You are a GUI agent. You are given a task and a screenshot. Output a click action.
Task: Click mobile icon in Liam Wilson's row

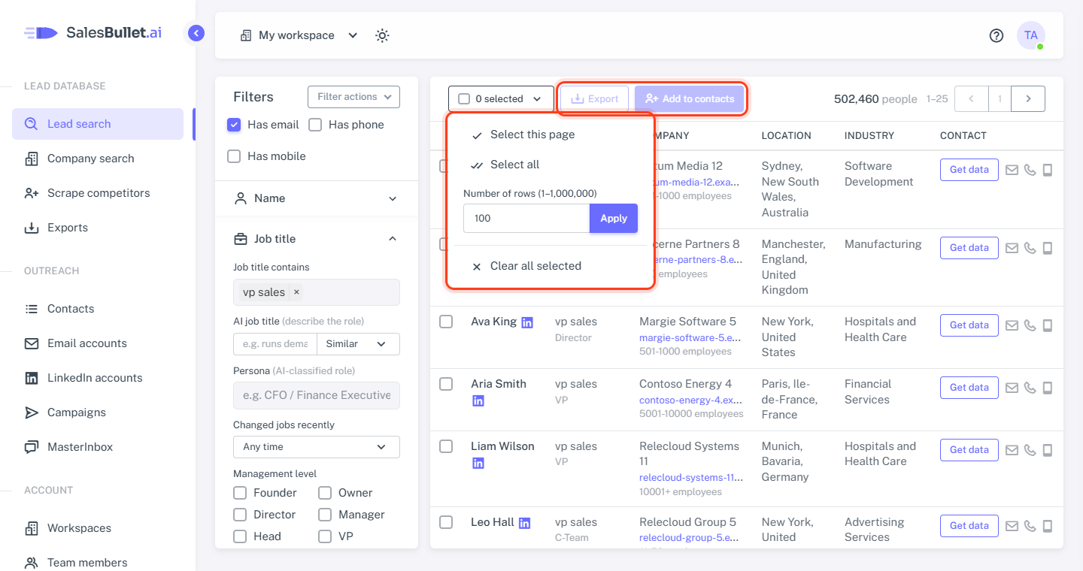click(x=1048, y=450)
